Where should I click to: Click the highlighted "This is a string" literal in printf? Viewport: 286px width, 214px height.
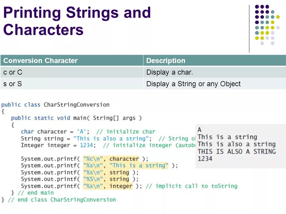(x=139, y=166)
